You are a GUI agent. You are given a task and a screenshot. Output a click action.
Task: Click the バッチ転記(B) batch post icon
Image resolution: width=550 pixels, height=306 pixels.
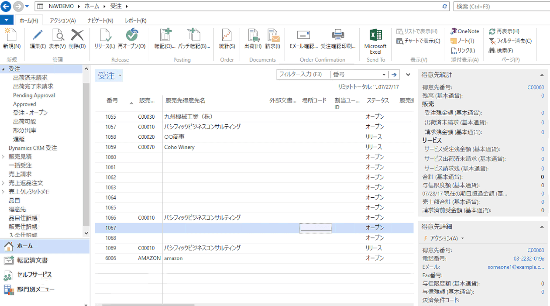[x=193, y=35]
